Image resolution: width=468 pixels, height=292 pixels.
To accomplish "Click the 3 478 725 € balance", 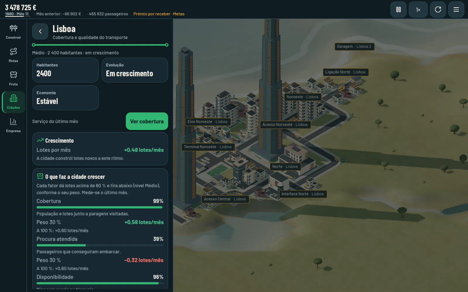I will (20, 7).
